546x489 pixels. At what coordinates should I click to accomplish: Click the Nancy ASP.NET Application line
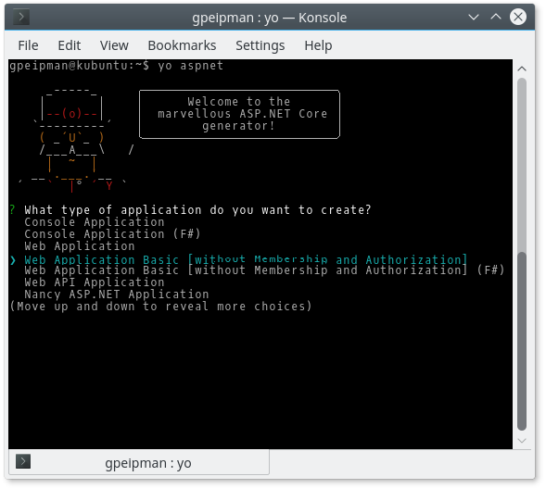pos(117,295)
